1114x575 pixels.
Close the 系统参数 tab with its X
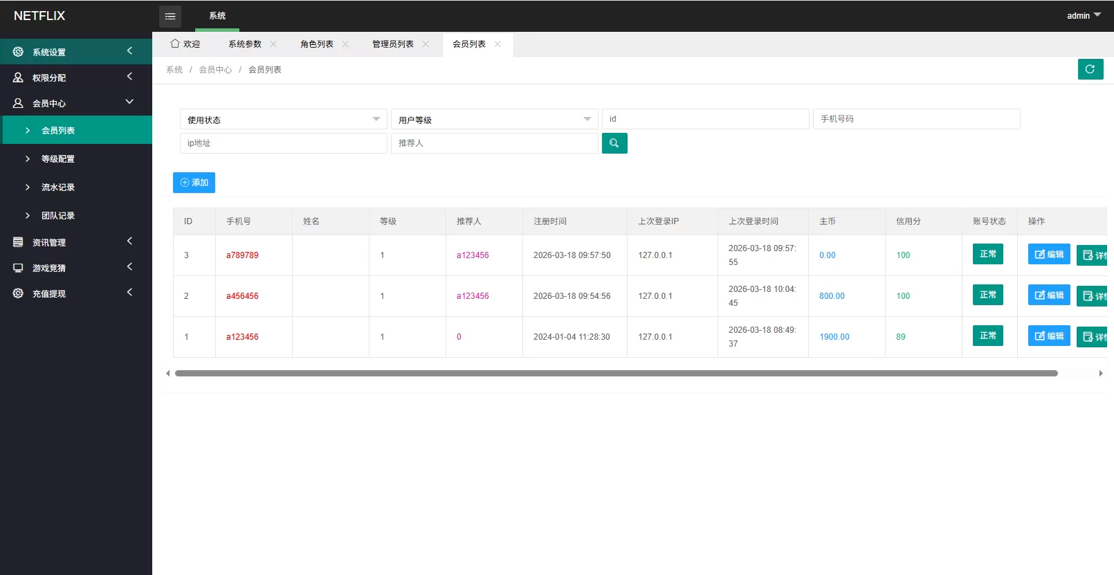273,44
